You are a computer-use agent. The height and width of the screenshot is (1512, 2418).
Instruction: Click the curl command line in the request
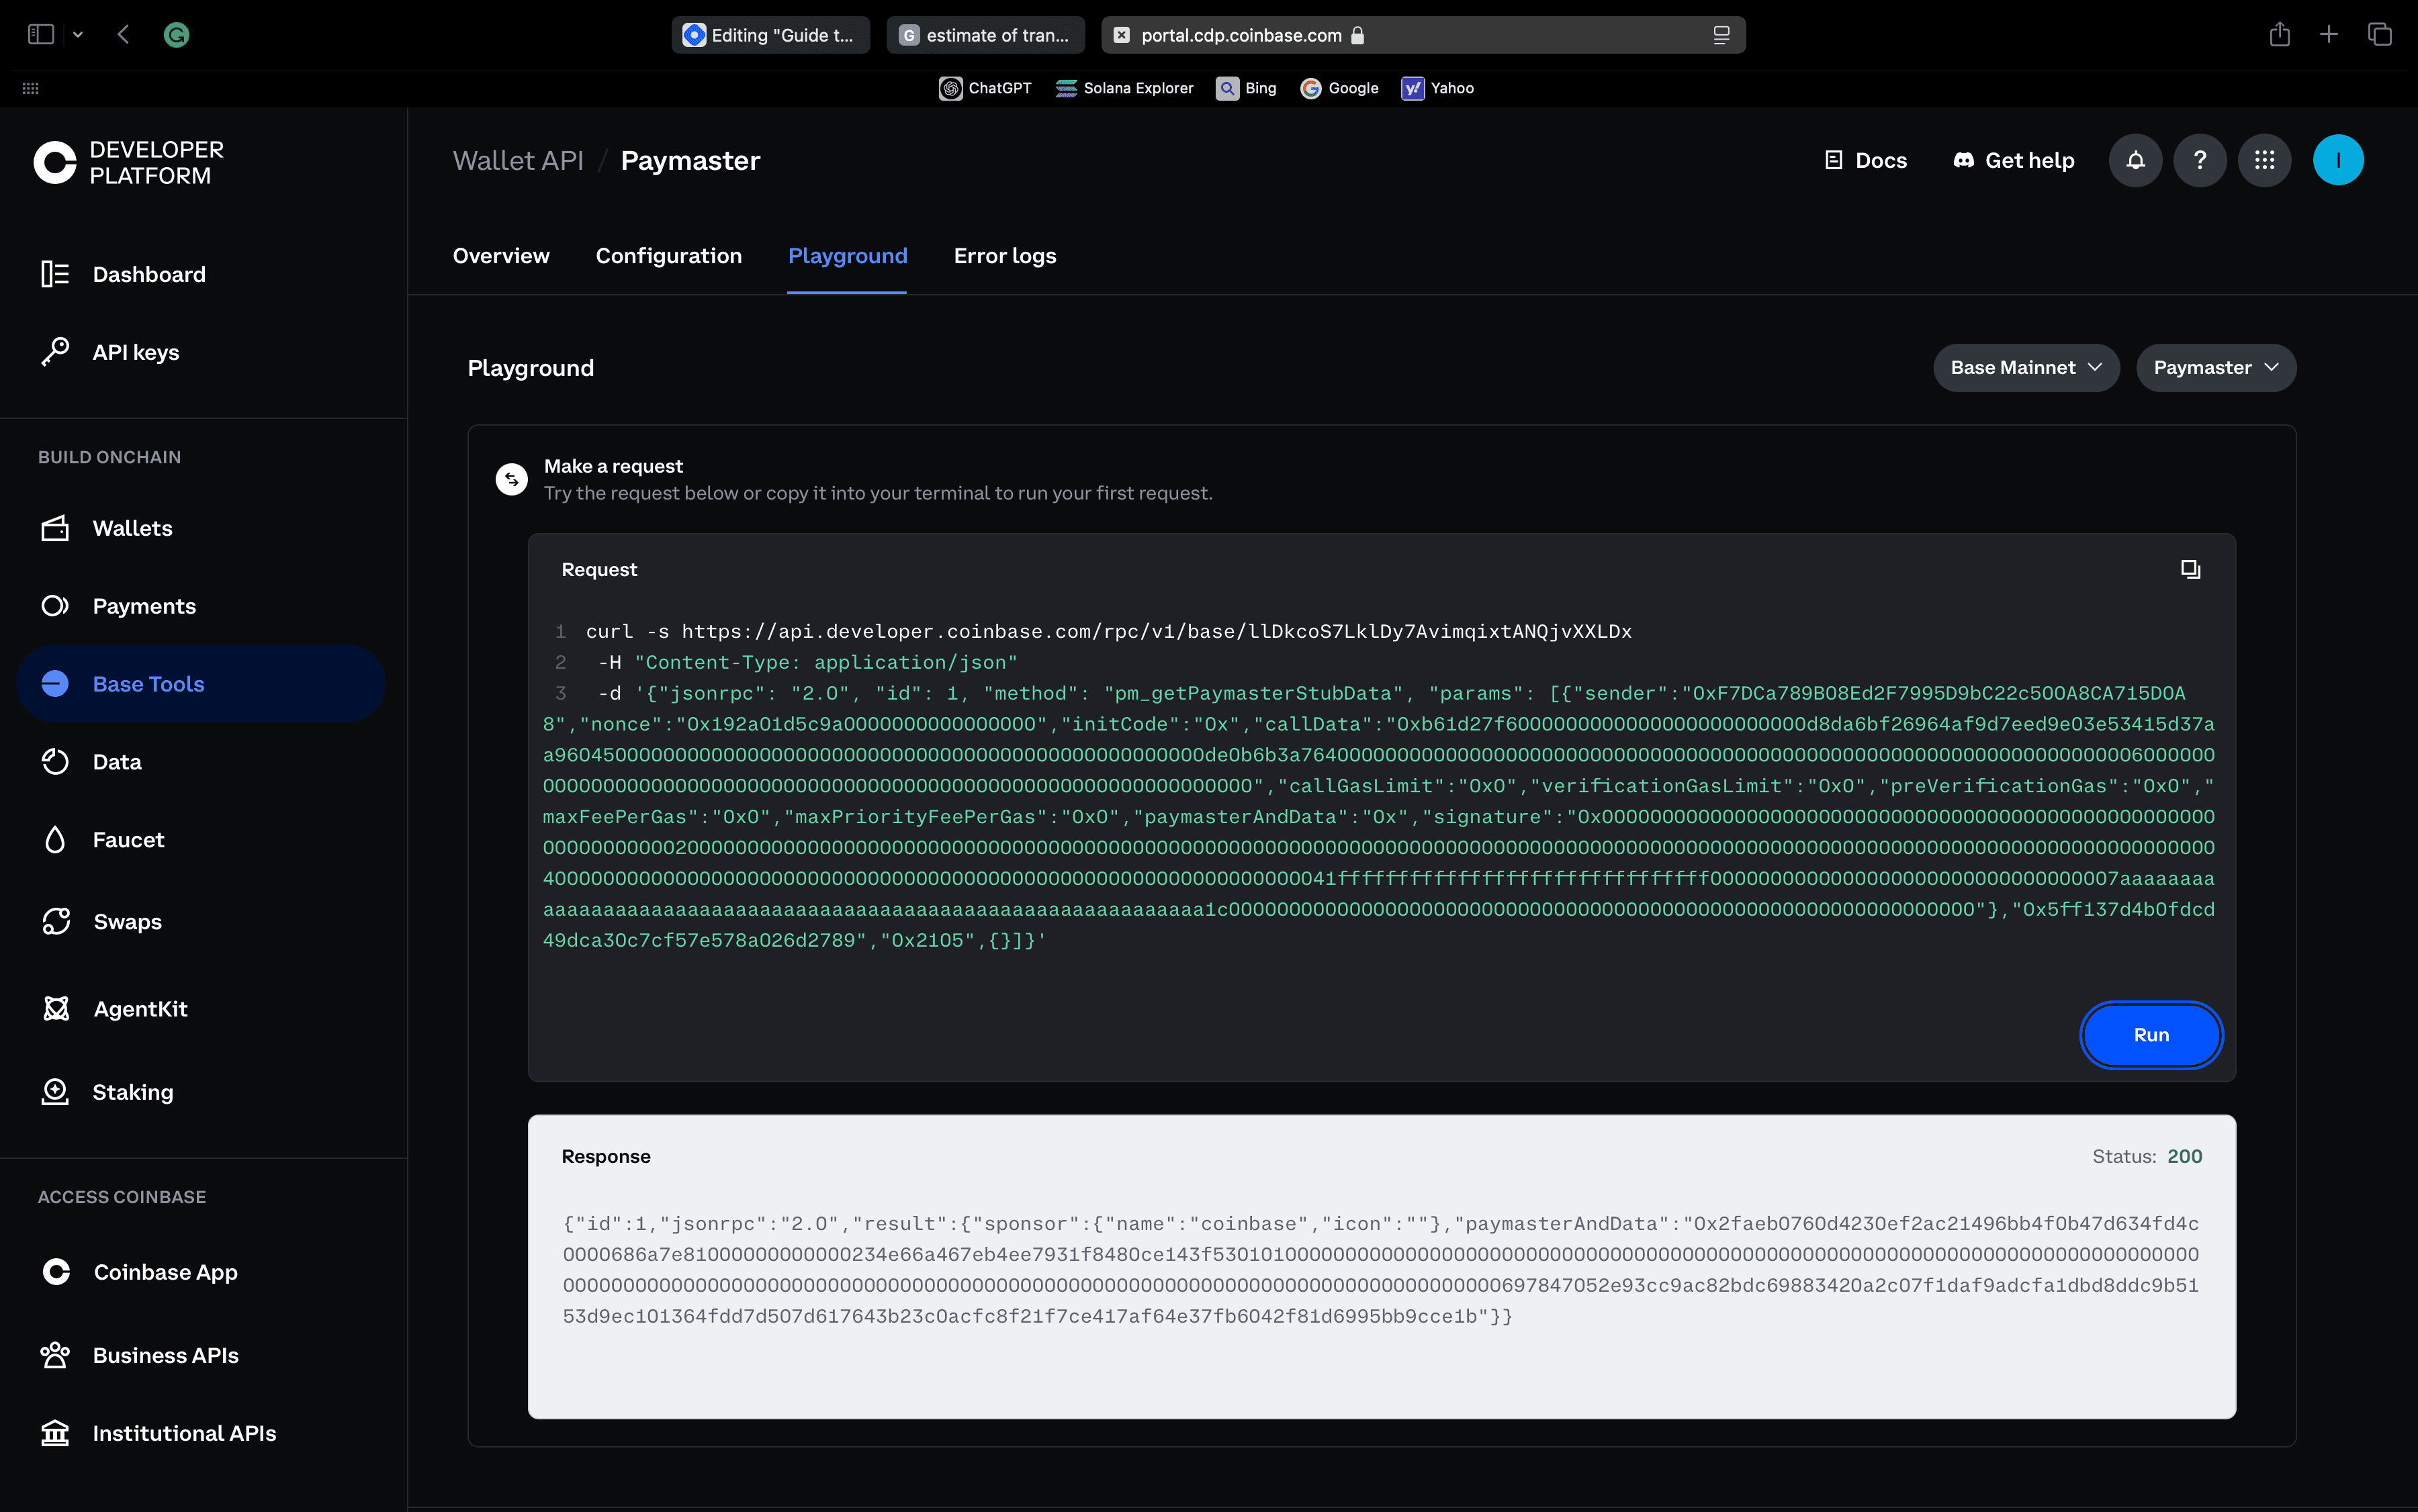1108,631
